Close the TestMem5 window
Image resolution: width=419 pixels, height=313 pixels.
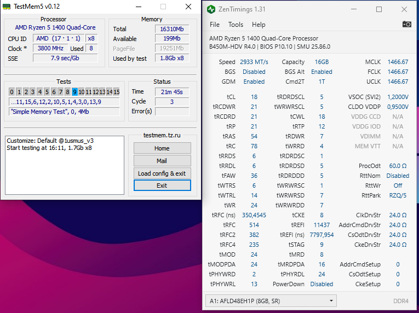[188, 7]
